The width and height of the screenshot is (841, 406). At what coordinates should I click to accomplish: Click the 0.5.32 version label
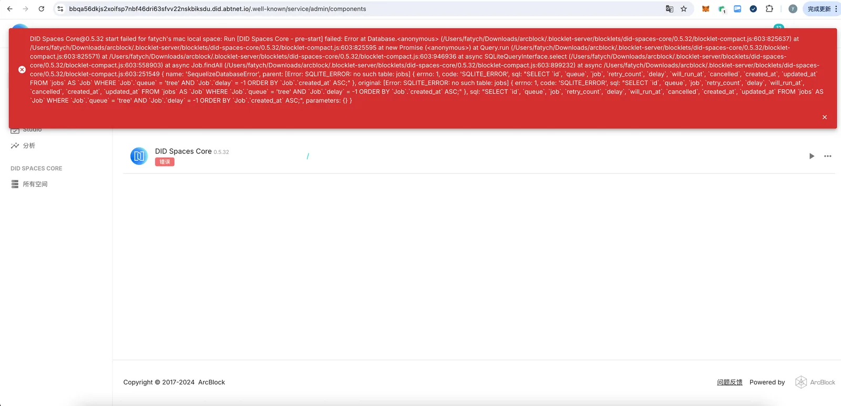pos(221,152)
